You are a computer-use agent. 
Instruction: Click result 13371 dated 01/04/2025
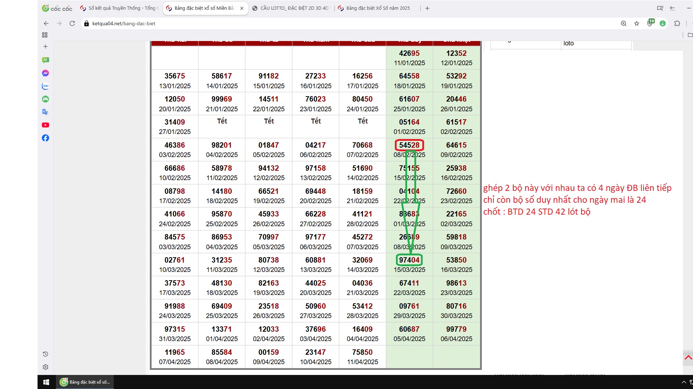pos(222,329)
